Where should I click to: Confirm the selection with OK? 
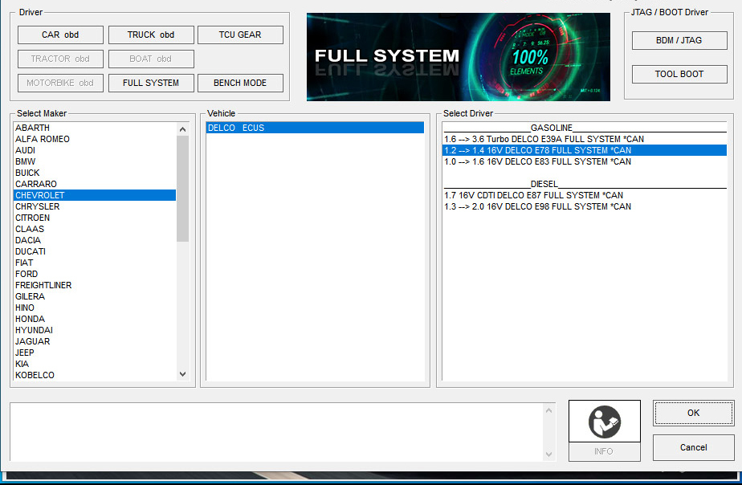tap(693, 413)
